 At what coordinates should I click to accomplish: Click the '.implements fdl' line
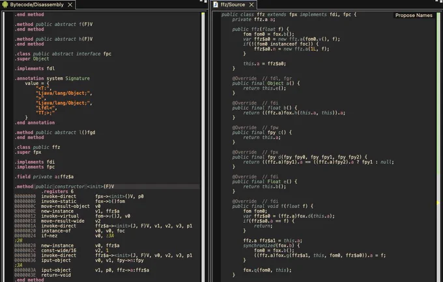coord(35,68)
